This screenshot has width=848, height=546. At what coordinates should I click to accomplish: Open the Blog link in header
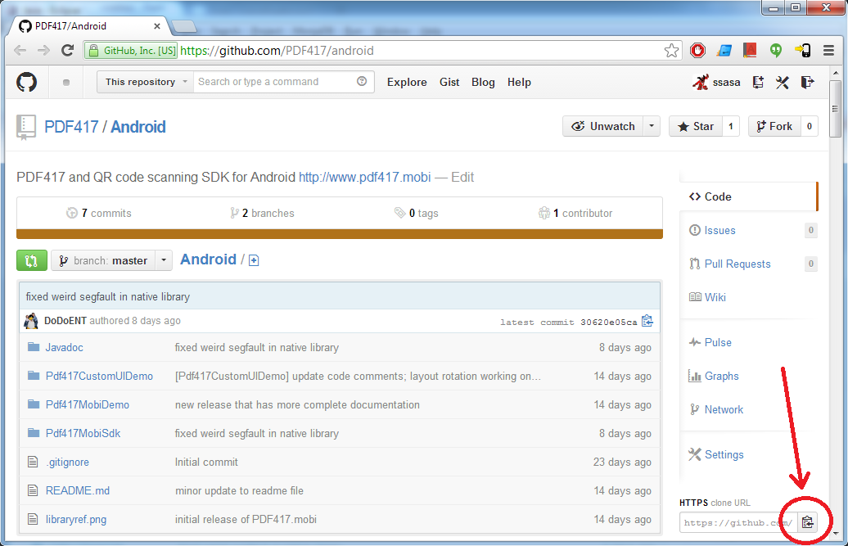[x=483, y=82]
